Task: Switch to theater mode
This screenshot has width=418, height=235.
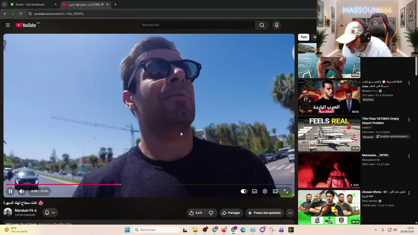Action: click(275, 191)
